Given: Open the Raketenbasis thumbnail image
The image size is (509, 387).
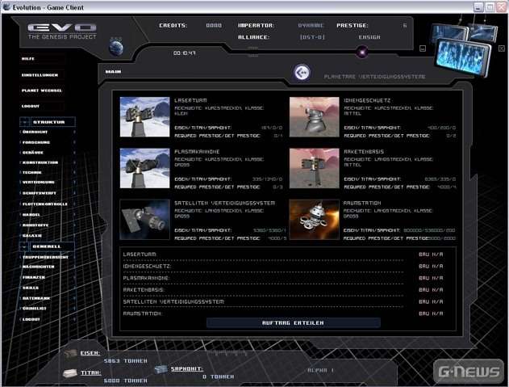Looking at the screenshot, I should coord(315,168).
